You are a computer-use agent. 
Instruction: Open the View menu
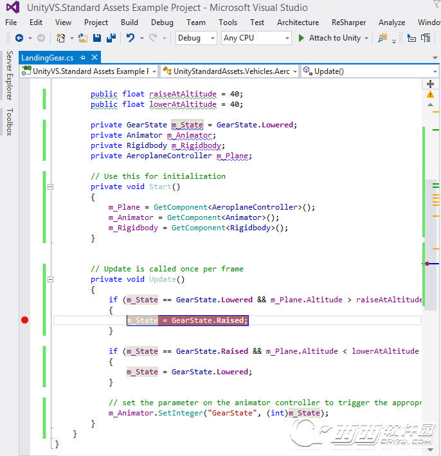click(x=63, y=23)
